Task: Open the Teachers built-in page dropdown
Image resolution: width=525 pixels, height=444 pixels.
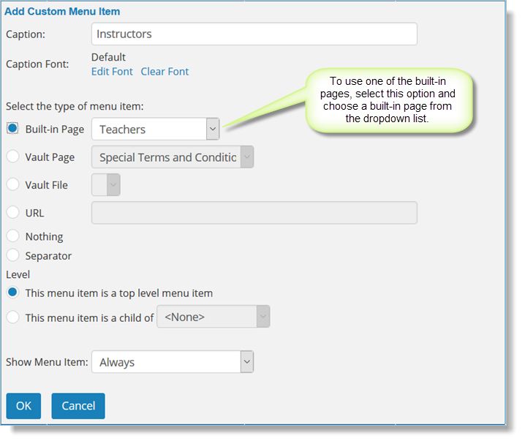Action: 156,129
